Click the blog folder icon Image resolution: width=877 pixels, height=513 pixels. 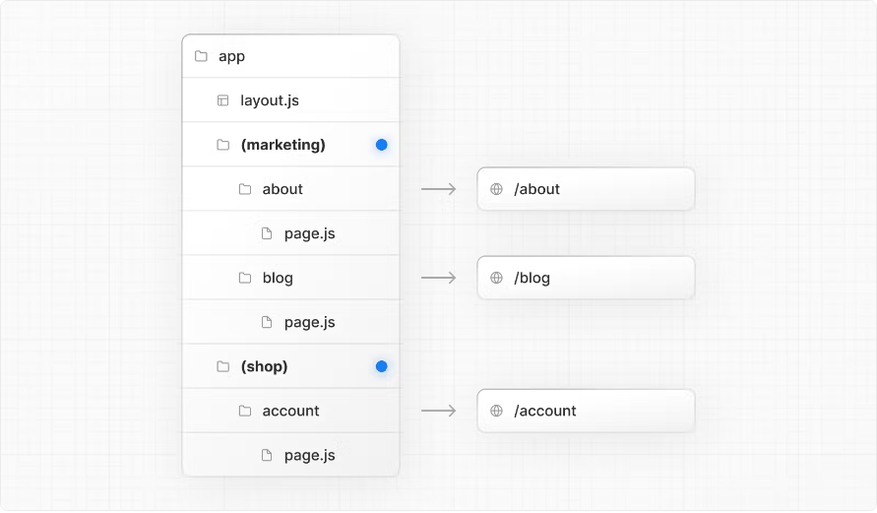(x=245, y=278)
